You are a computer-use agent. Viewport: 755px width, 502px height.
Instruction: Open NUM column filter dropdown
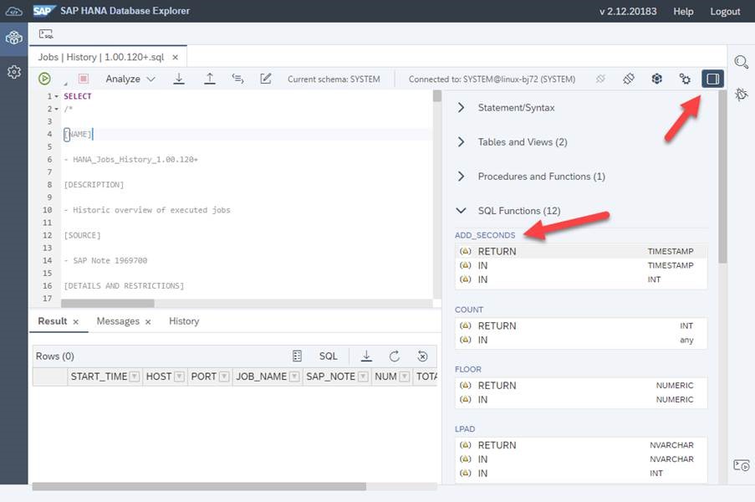pos(405,376)
